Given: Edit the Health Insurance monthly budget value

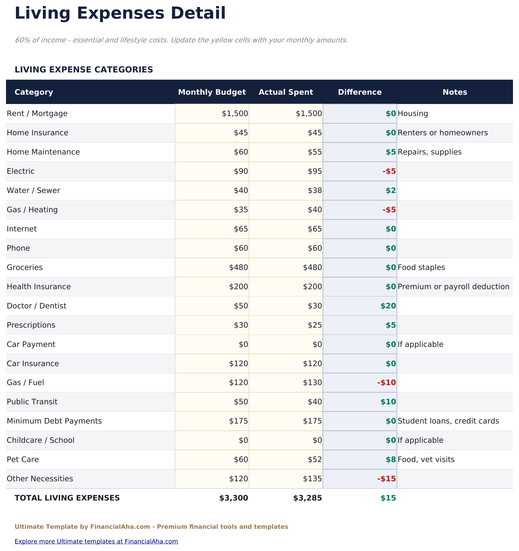Looking at the screenshot, I should (x=212, y=286).
